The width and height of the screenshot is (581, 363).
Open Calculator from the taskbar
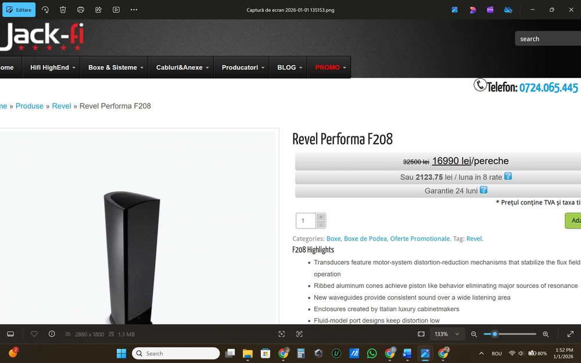(301, 353)
